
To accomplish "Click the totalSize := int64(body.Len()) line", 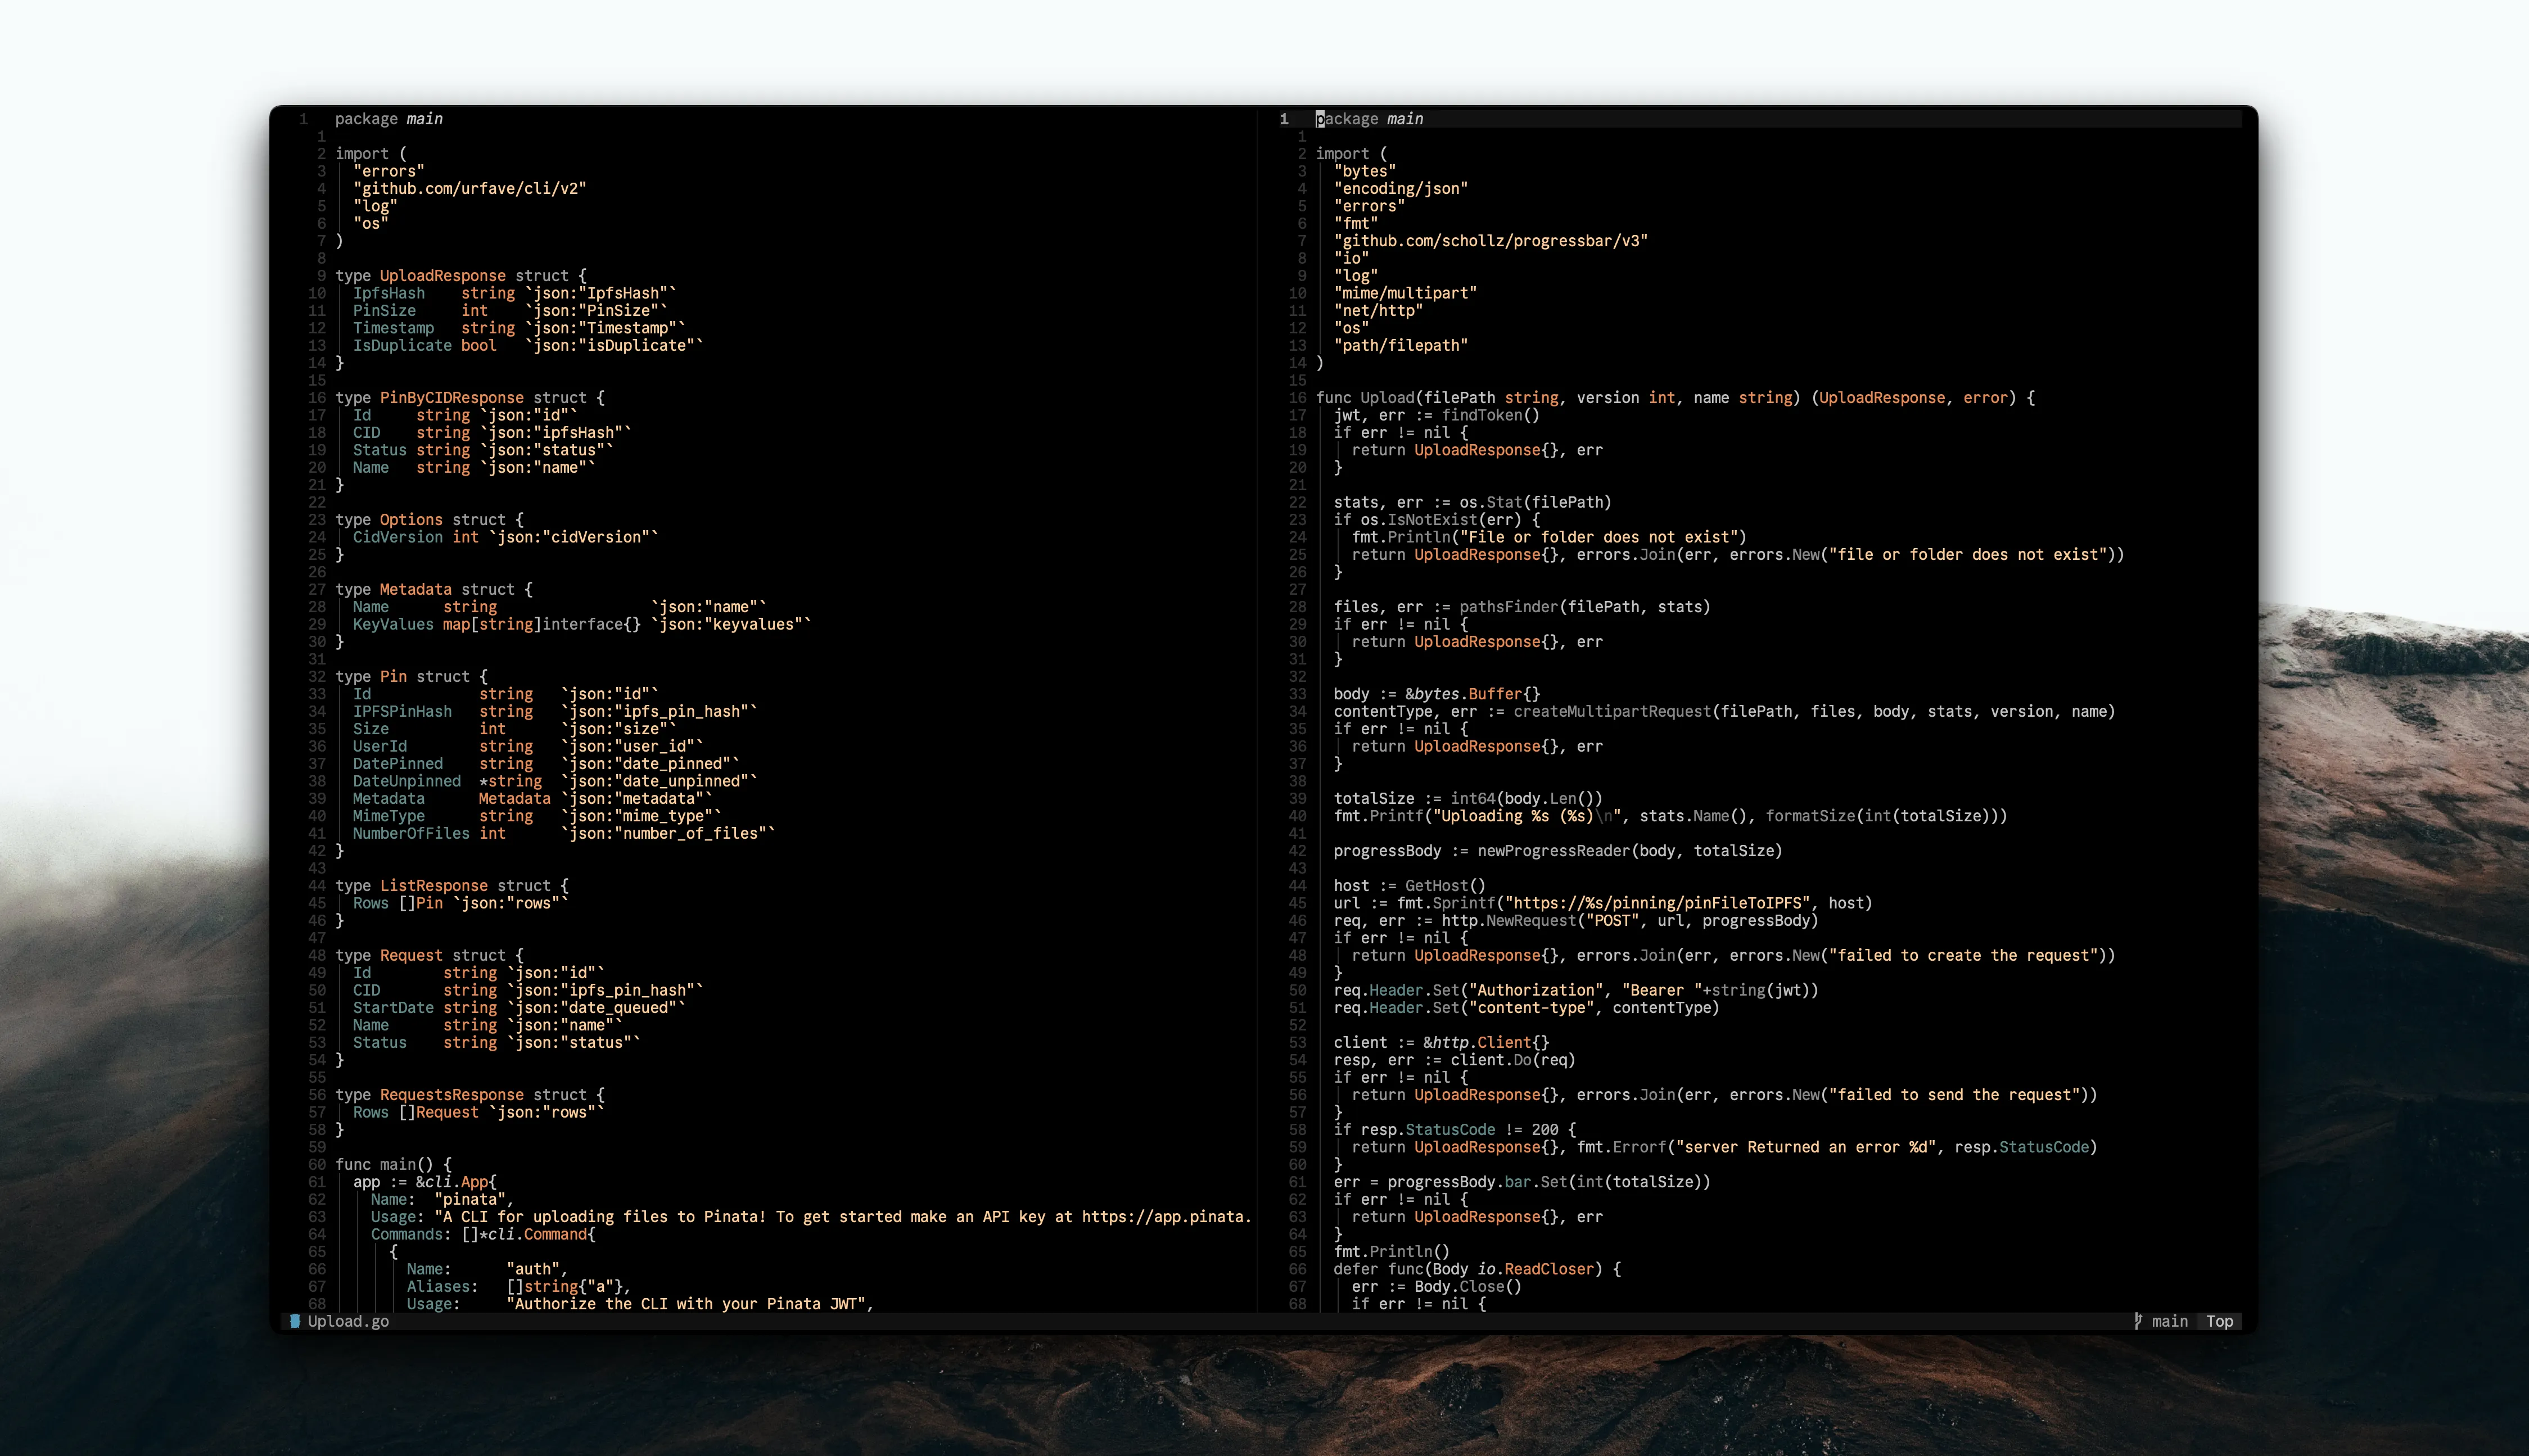I will coord(1468,798).
